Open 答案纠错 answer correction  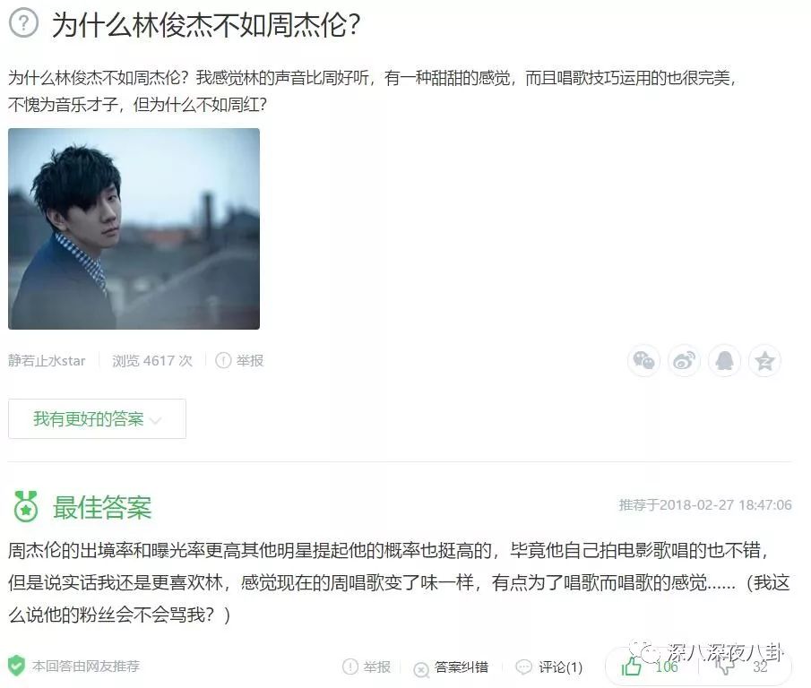[452, 667]
